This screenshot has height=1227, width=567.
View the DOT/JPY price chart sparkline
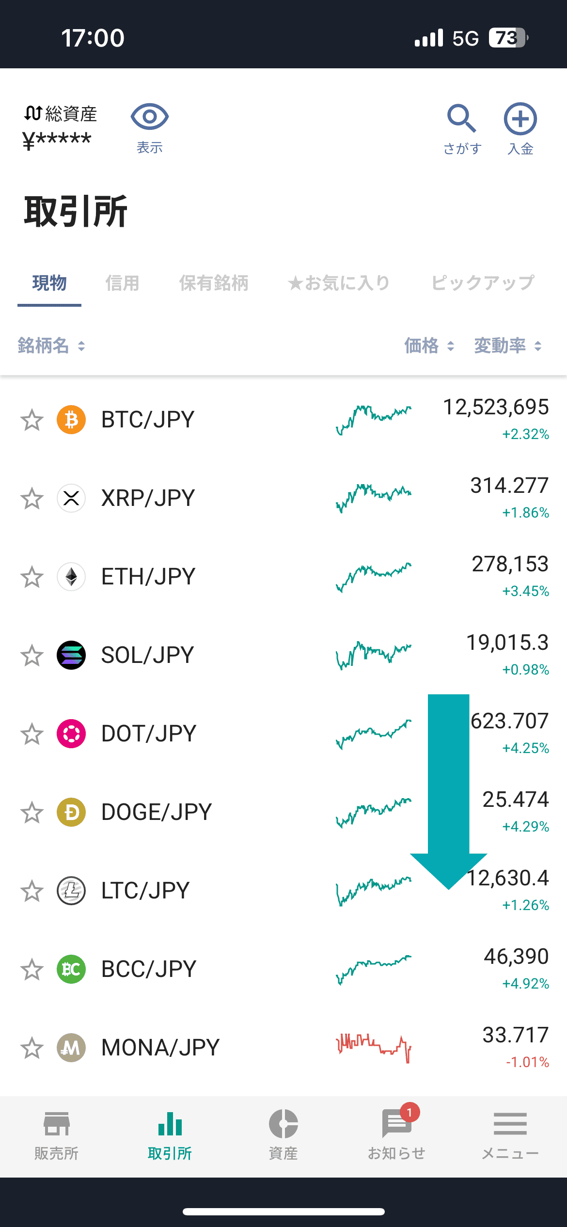click(x=374, y=734)
